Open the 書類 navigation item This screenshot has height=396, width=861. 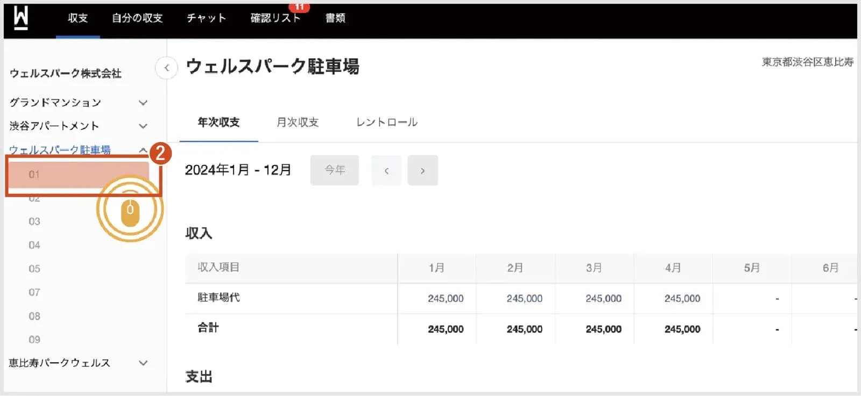click(x=335, y=18)
